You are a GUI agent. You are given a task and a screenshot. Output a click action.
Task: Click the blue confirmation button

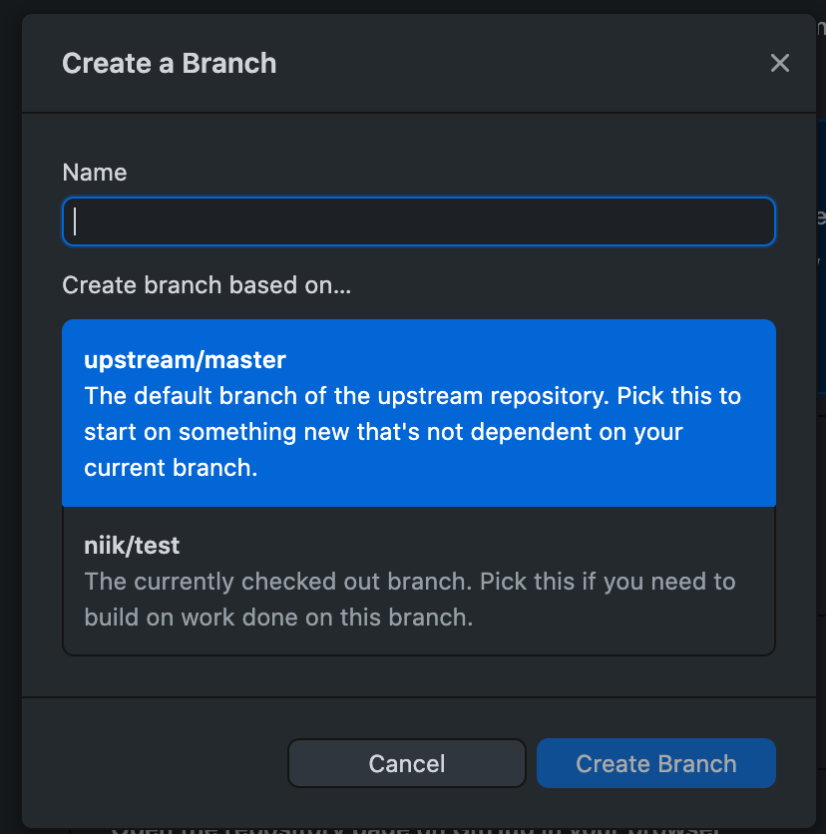pos(655,763)
